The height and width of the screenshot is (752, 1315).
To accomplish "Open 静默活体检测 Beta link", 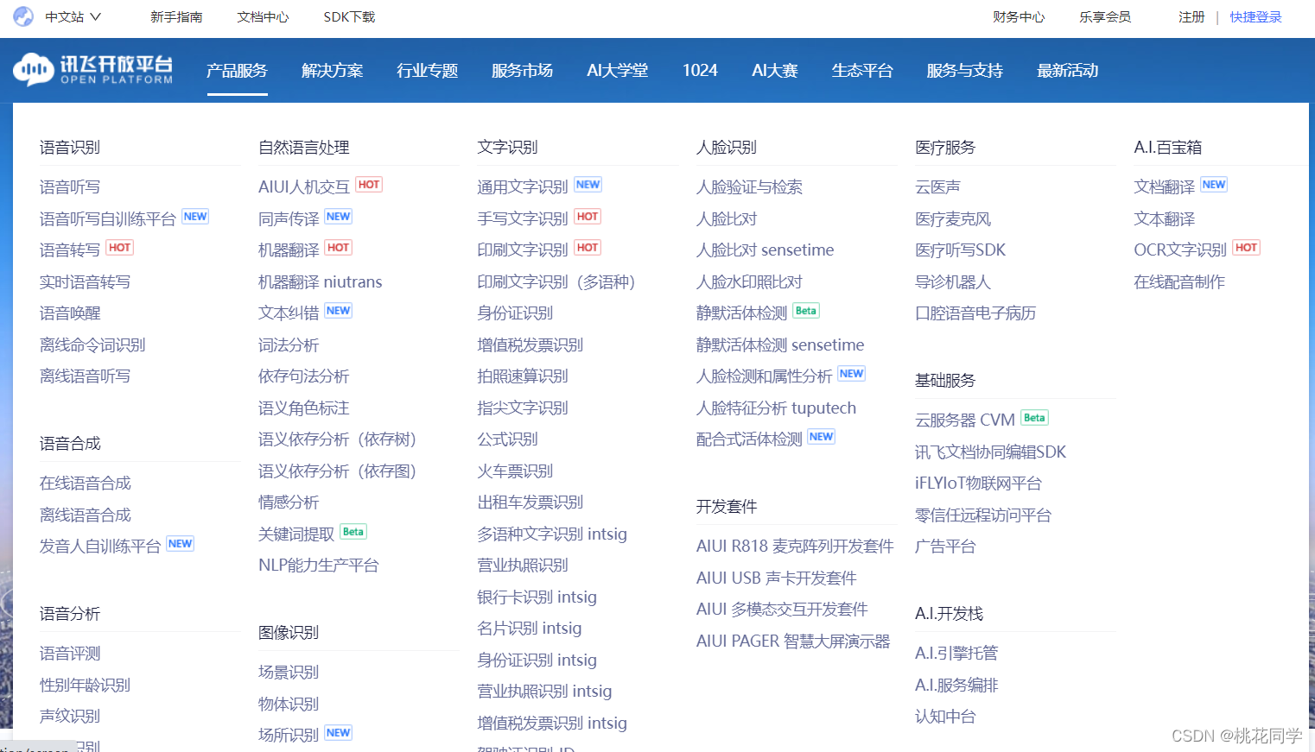I will click(x=742, y=313).
